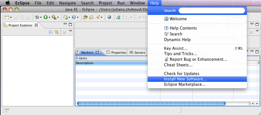Select Install New Software menu item
Screen dimensions: 261x115
(x=185, y=79)
